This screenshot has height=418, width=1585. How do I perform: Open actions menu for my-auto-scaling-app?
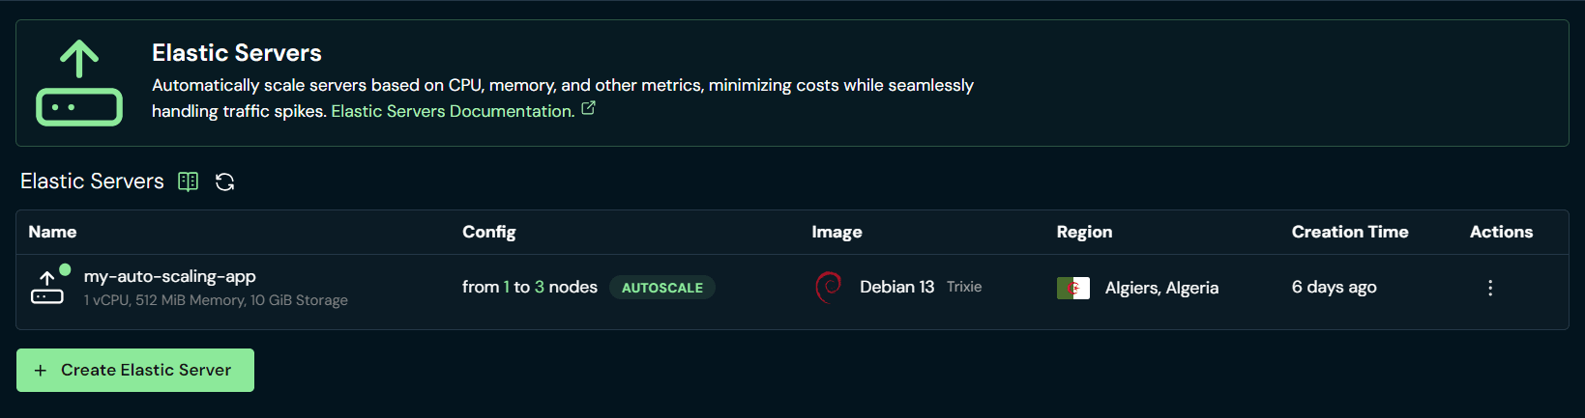(1490, 288)
